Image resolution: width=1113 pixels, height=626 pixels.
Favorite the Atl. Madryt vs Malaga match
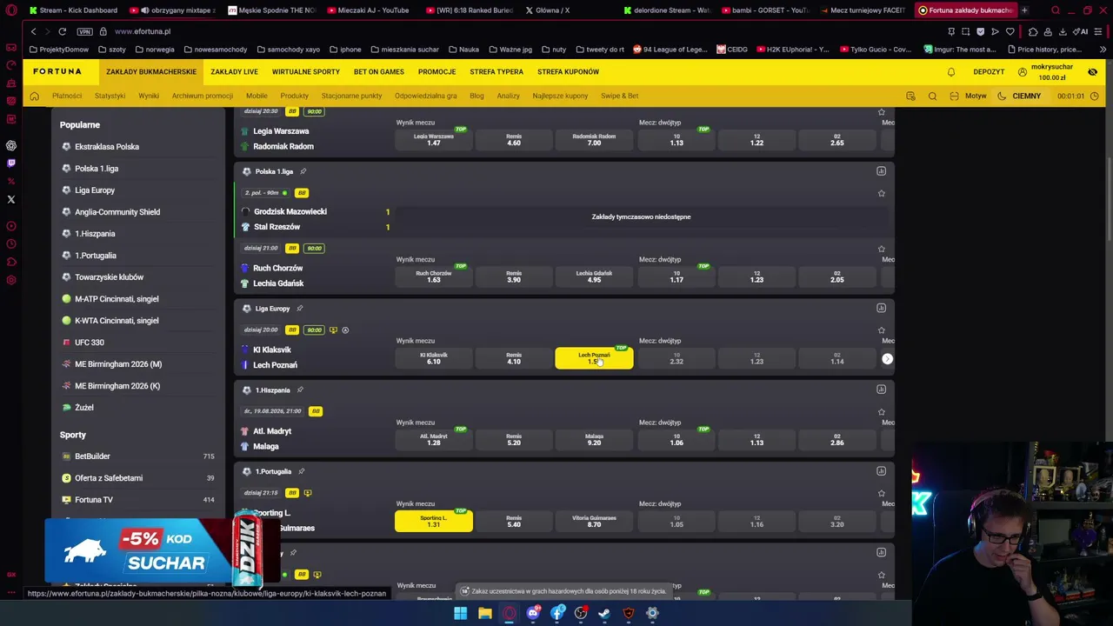(x=882, y=412)
